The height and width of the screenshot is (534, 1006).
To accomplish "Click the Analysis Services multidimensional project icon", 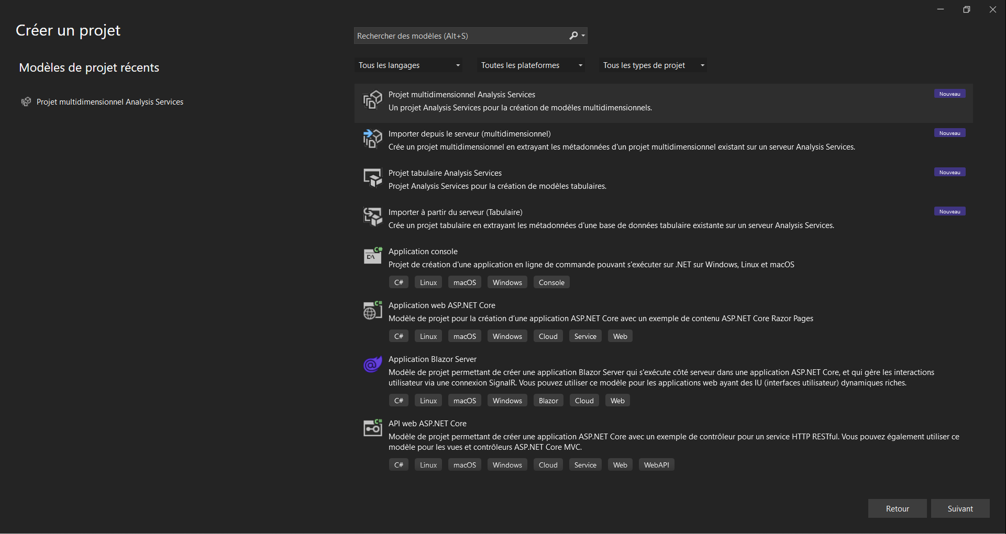I will [372, 99].
